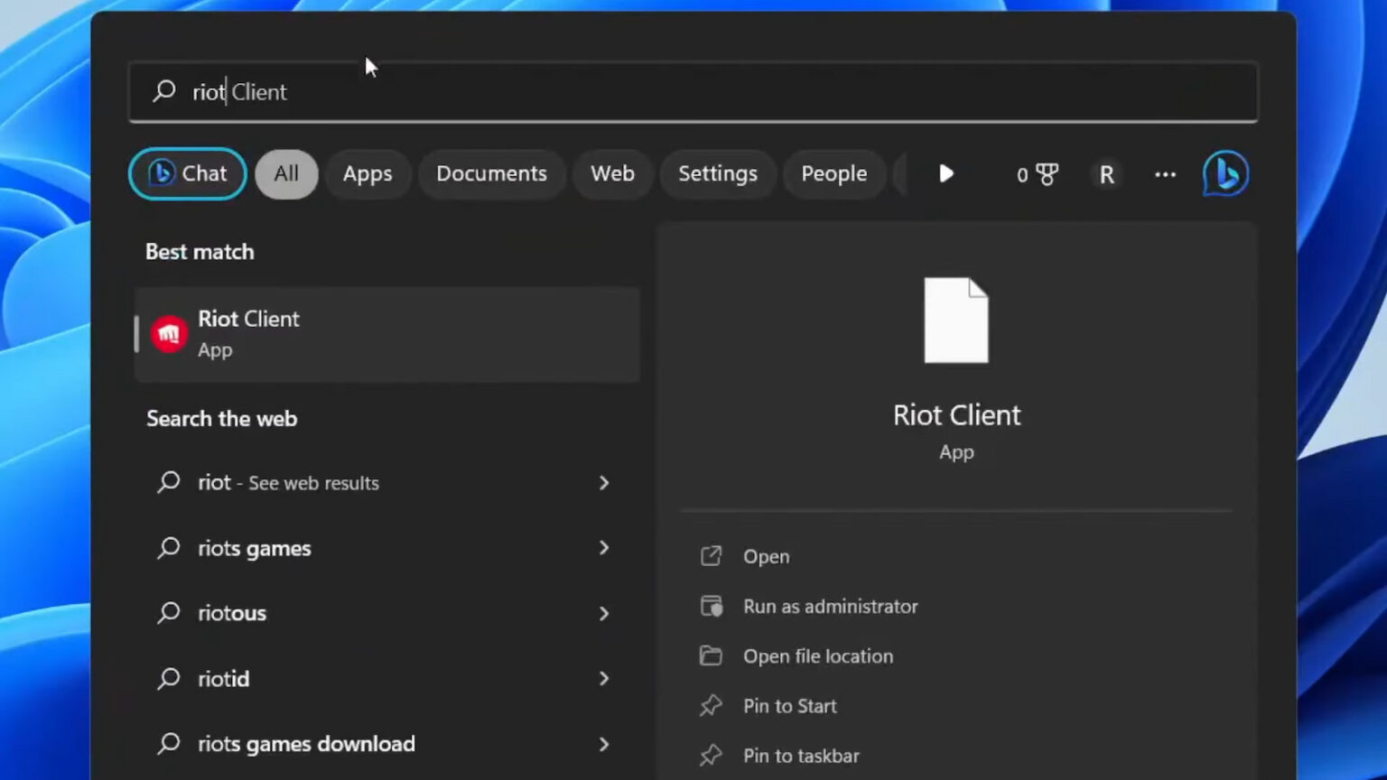Open the Bing Chat button
Image resolution: width=1387 pixels, height=780 pixels.
[x=188, y=173]
